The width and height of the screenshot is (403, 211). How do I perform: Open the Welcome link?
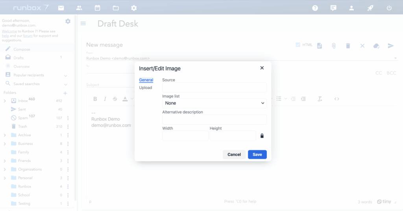click(x=9, y=31)
